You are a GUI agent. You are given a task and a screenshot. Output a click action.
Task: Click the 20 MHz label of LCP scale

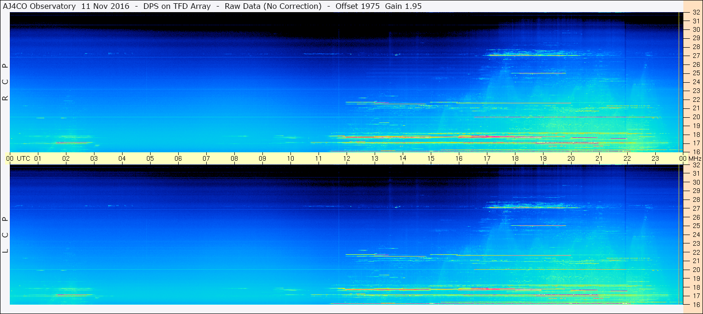696,270
